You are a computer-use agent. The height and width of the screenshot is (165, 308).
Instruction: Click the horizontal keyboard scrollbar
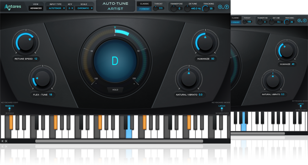pos(119,141)
